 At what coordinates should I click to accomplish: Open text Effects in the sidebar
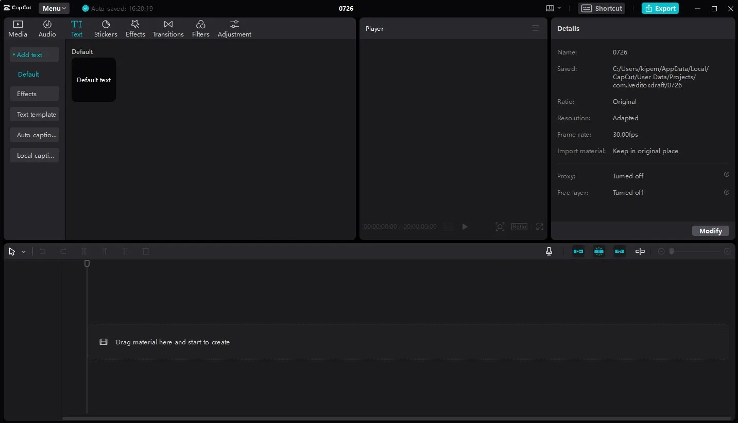[34, 94]
